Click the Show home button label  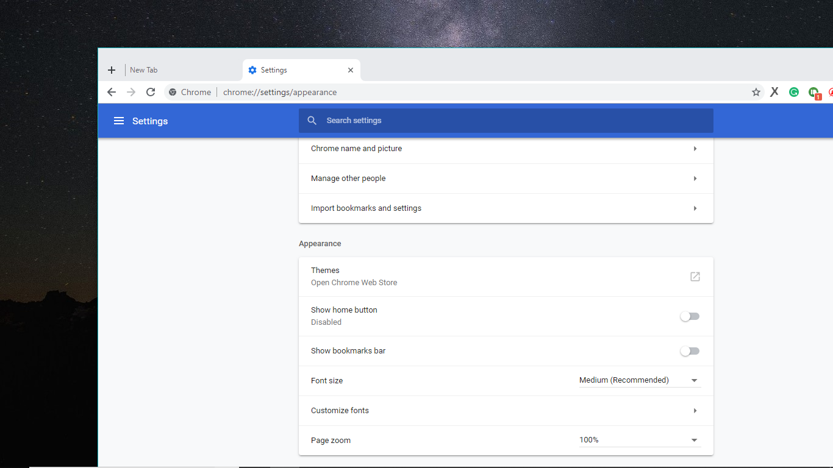click(344, 310)
